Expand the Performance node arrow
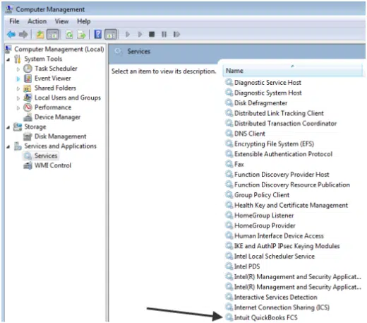 click(x=18, y=108)
